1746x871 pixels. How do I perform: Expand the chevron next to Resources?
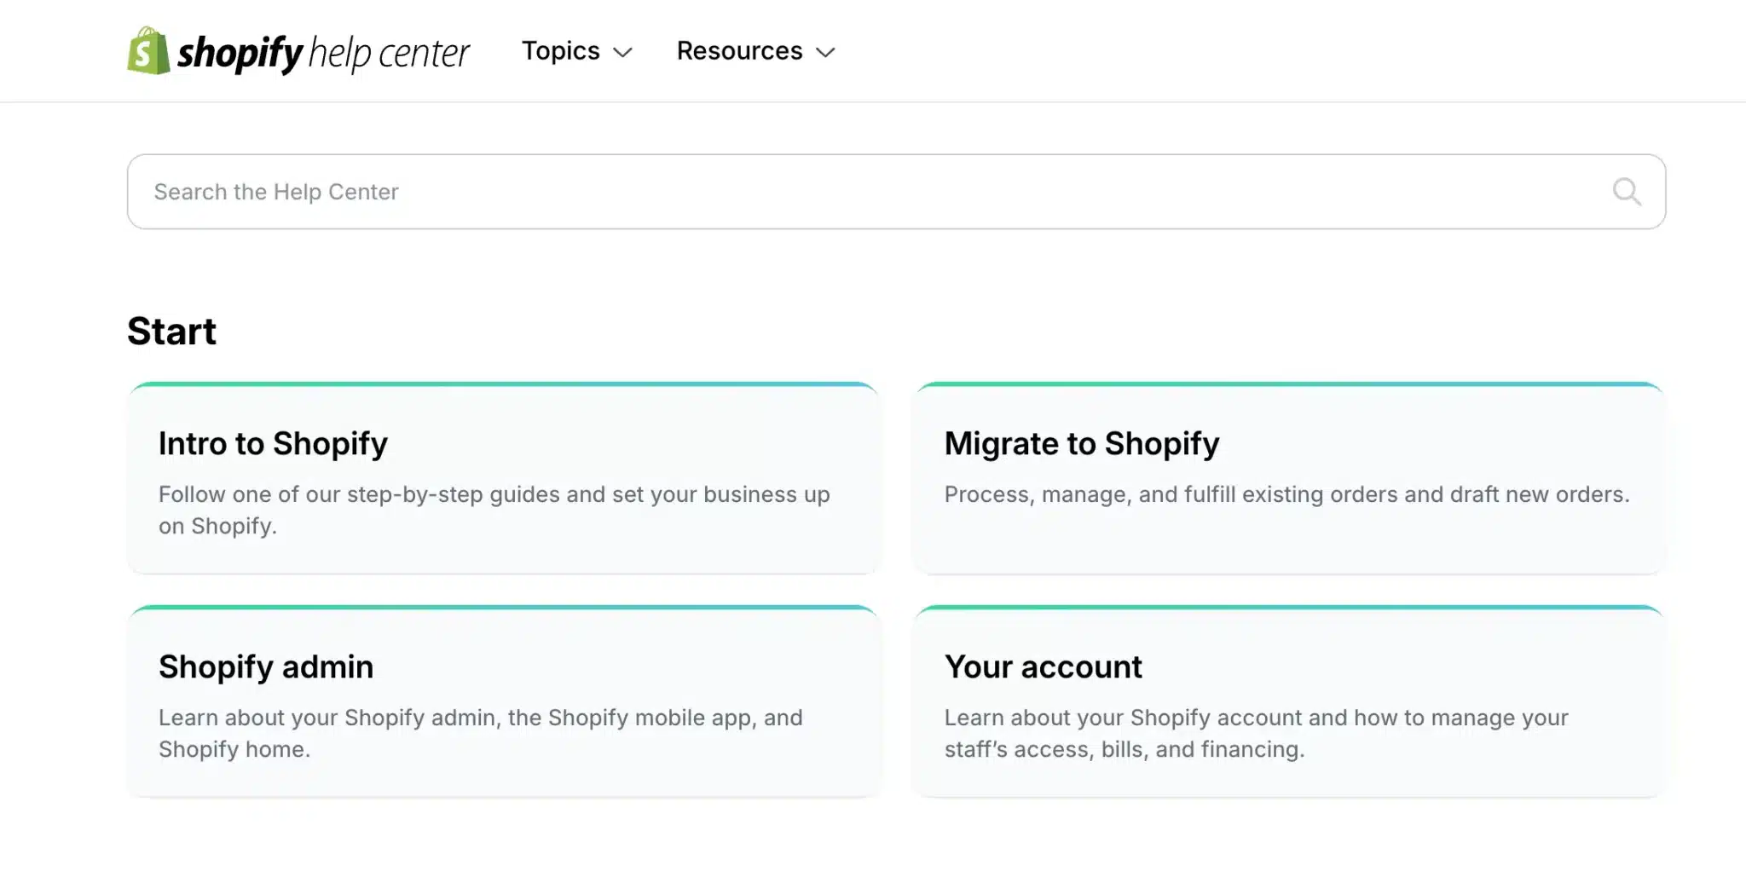pos(825,53)
